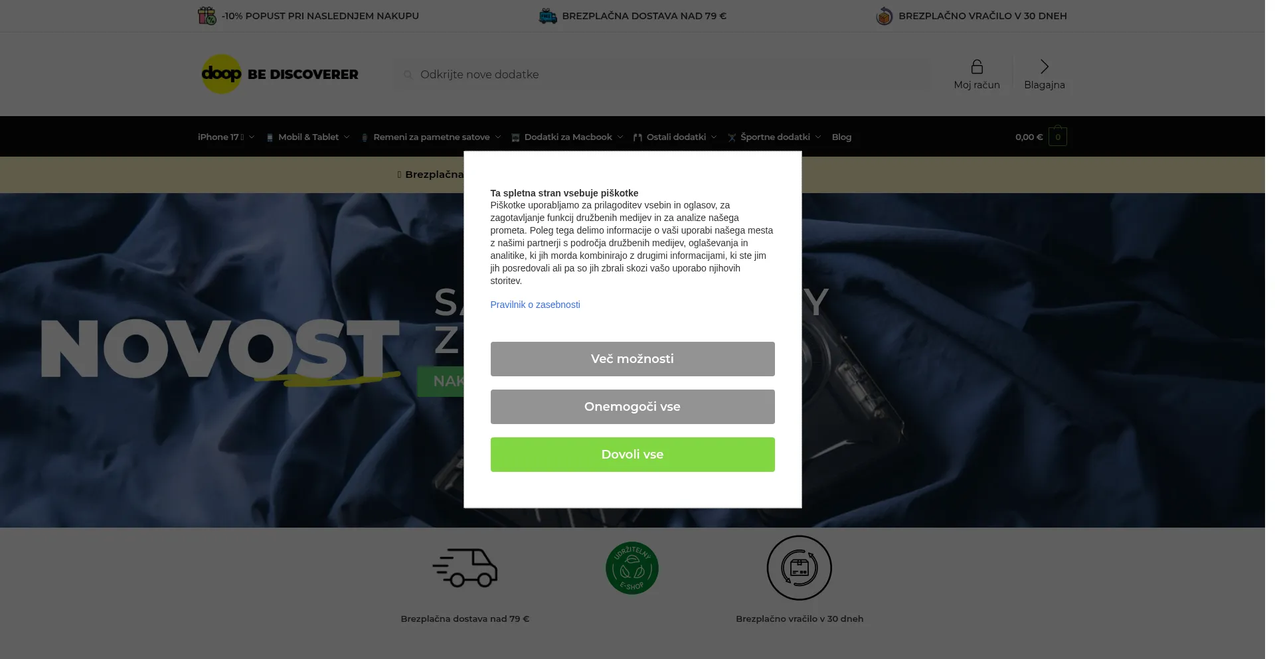Viewport: 1275px width, 659px height.
Task: Click the doop Be Discoverer logo
Action: pyautogui.click(x=280, y=74)
